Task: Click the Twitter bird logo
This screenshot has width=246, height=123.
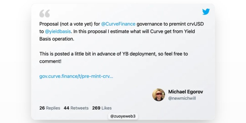Action: tap(206, 12)
